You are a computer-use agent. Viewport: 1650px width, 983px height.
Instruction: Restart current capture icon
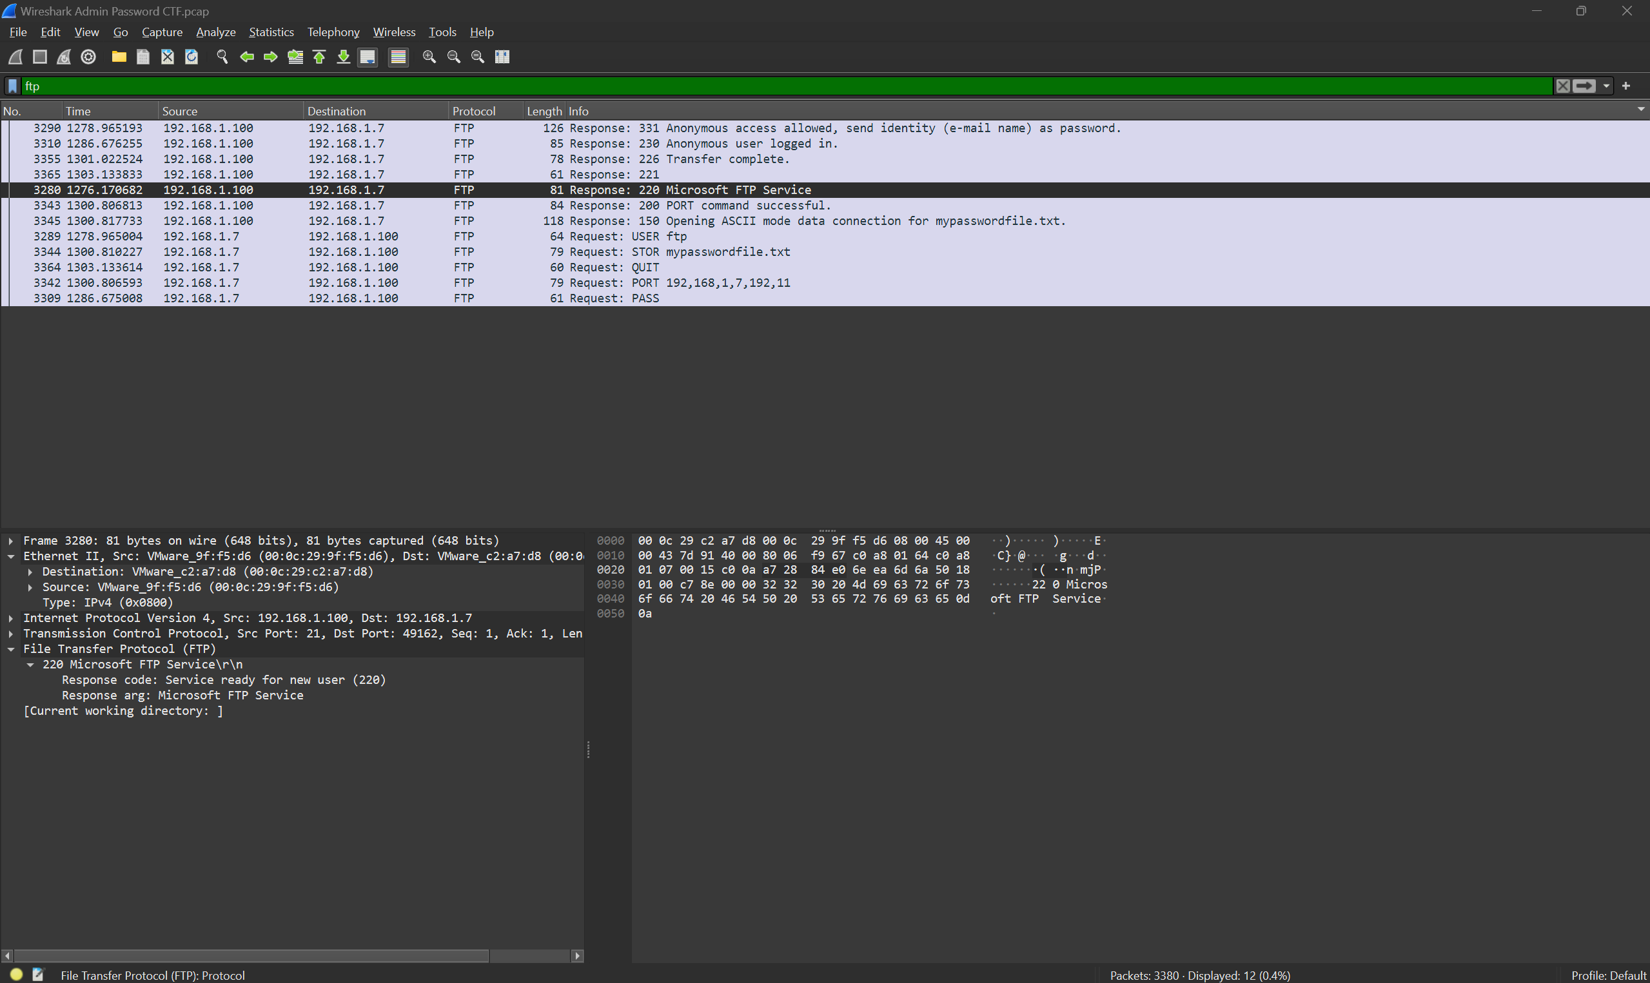[64, 57]
